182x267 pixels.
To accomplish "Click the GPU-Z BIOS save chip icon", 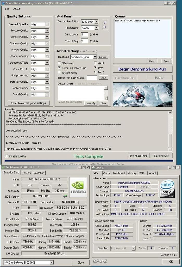I will click(x=65, y=196).
